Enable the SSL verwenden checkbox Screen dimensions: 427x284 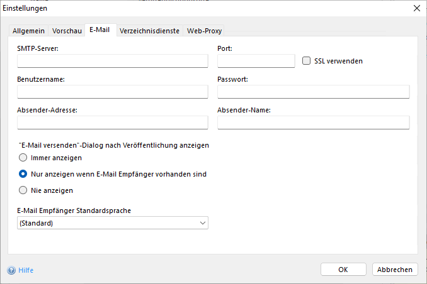(307, 61)
